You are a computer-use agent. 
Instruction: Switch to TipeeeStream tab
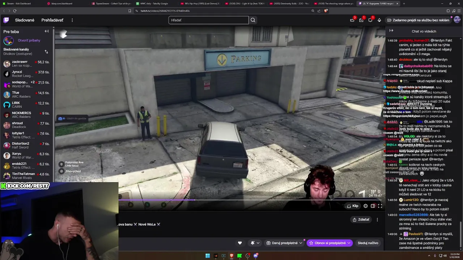111,4
